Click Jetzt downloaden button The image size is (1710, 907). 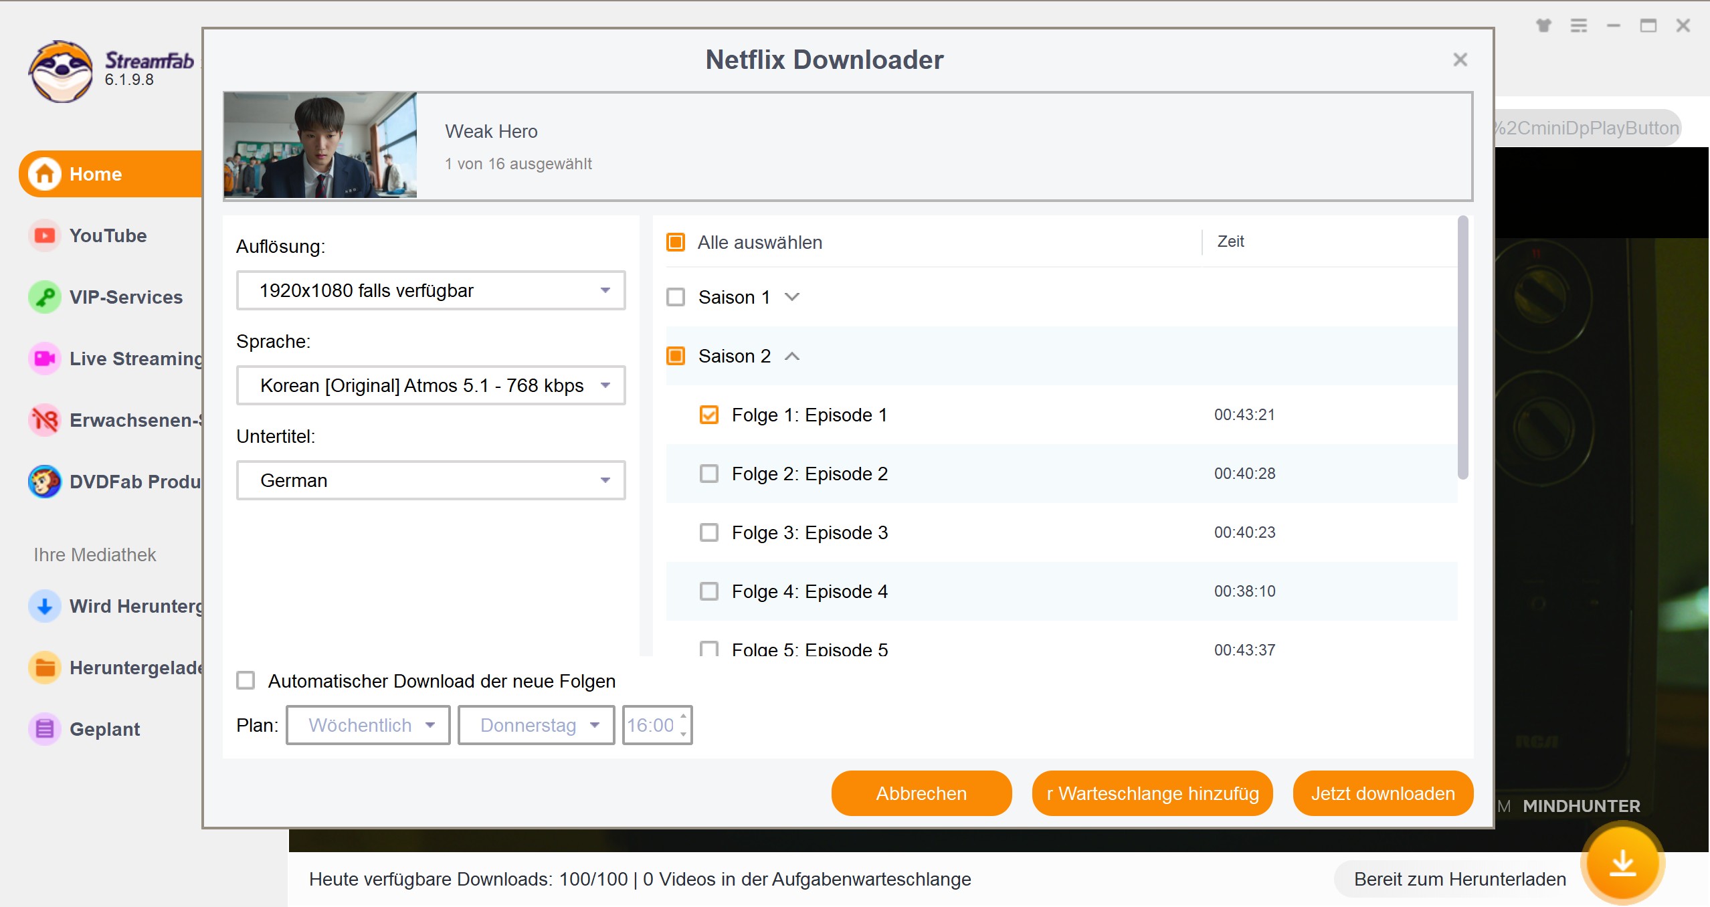[x=1384, y=793]
